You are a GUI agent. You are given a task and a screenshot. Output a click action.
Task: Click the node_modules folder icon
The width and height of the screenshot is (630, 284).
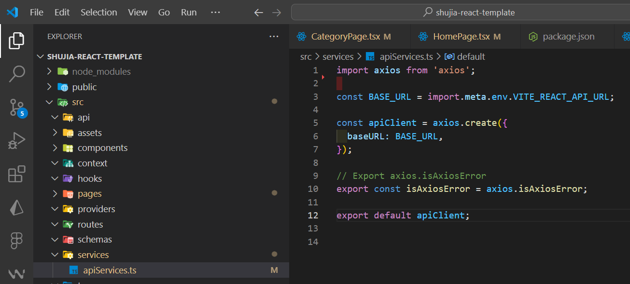63,72
